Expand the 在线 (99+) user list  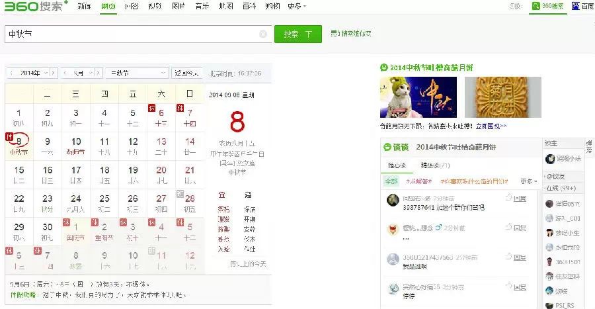pos(561,188)
